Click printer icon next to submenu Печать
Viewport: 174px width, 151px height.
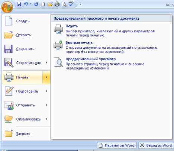tap(58, 29)
